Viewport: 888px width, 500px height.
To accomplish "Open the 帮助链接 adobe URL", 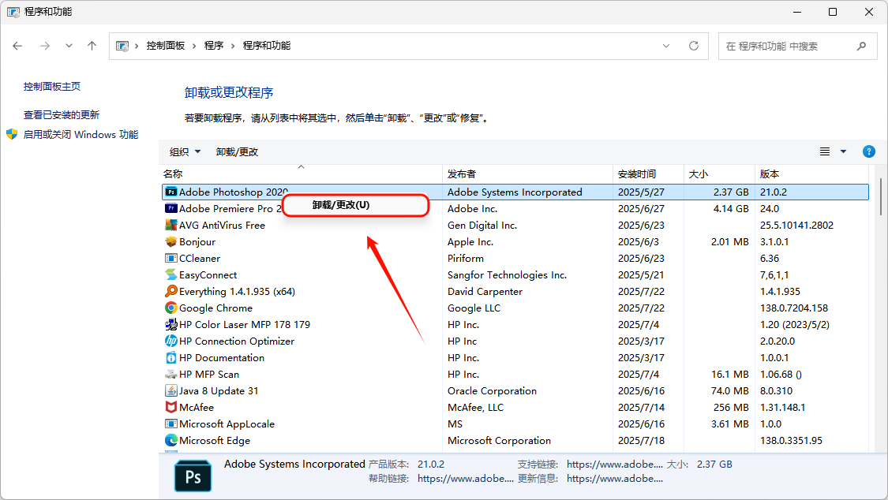I will click(x=466, y=479).
